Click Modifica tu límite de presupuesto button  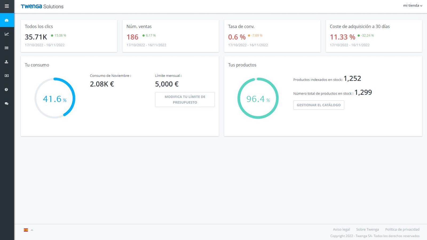185,99
